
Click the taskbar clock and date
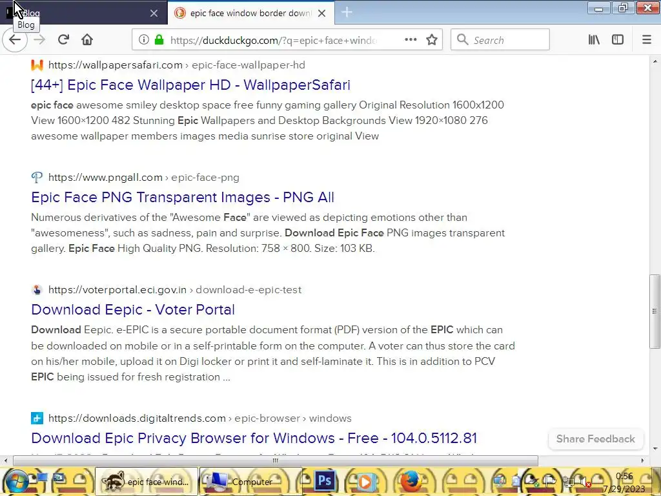coord(624,482)
